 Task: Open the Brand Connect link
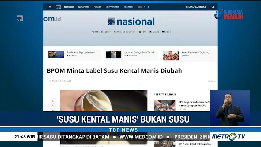[196, 7]
